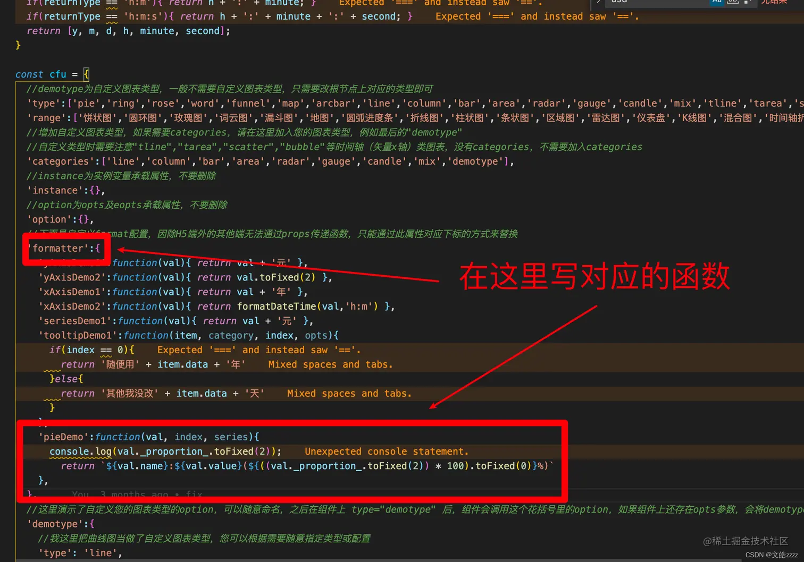Viewport: 804px width, 562px height.
Task: Click the 'option':{} line
Action: point(61,219)
